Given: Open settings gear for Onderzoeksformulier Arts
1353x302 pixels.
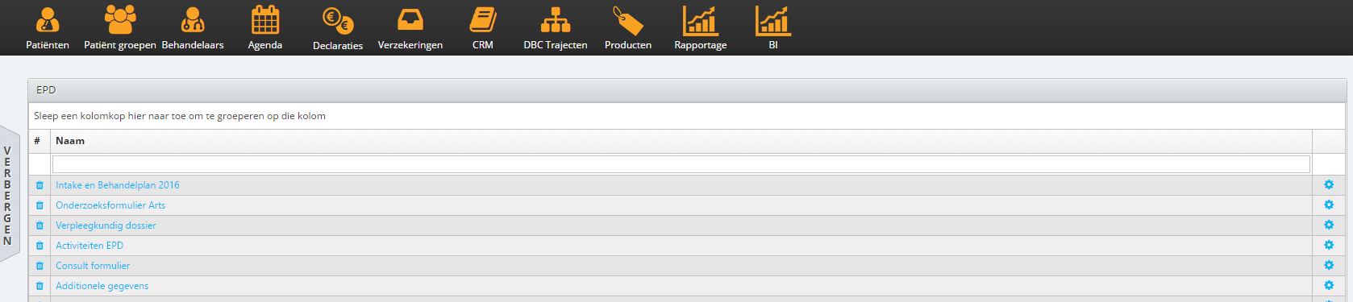Looking at the screenshot, I should pos(1329,205).
